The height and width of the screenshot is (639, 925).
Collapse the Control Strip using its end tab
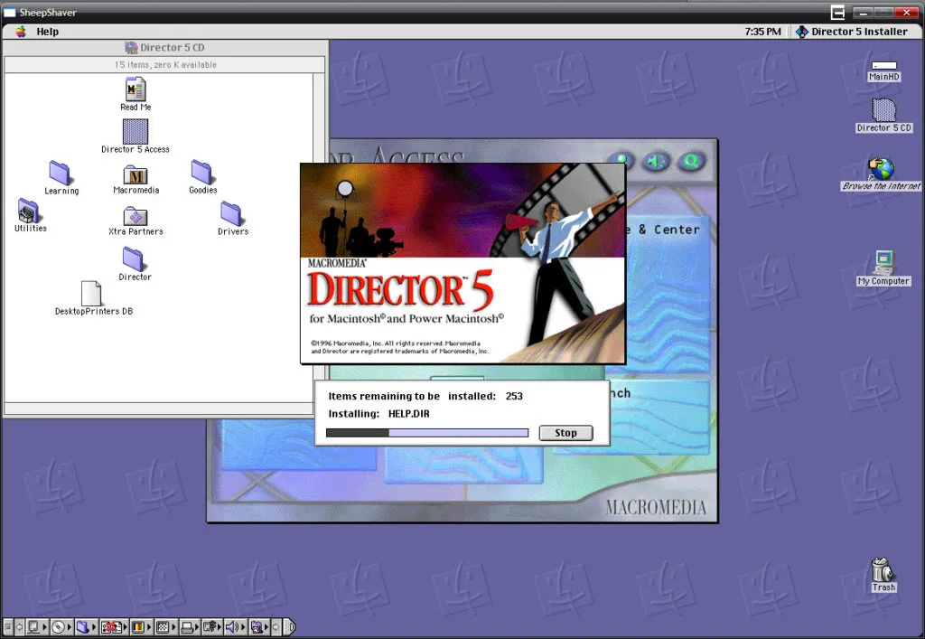tap(290, 626)
